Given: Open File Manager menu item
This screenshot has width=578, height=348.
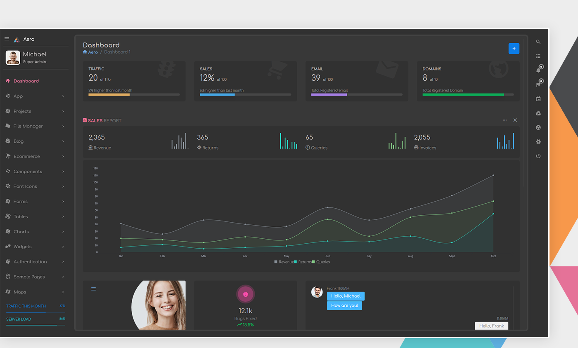Looking at the screenshot, I should pos(34,126).
